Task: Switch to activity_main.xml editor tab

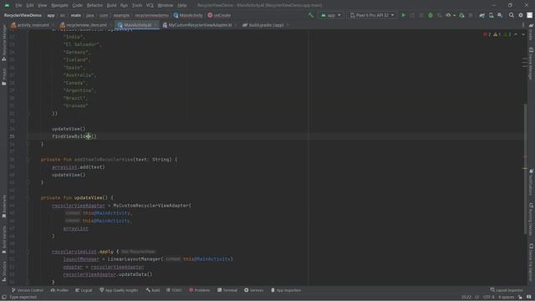Action: (x=30, y=25)
